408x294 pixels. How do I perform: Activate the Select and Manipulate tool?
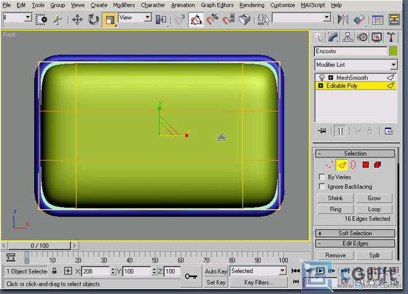58,20
